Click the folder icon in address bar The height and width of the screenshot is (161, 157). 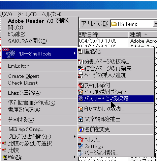114,24
